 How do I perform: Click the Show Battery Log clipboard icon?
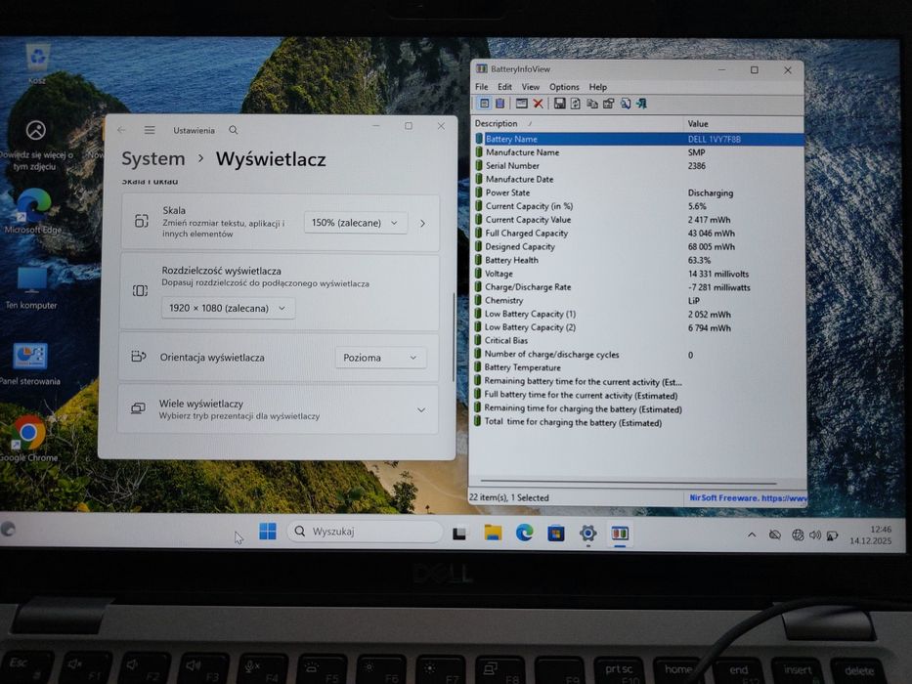tap(500, 104)
